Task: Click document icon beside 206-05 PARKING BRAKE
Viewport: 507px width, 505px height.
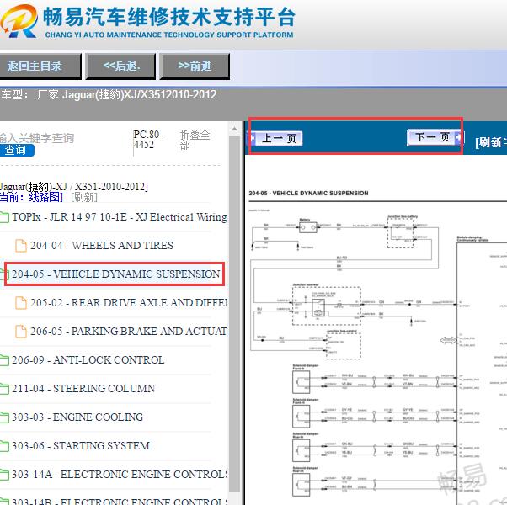Action: coord(21,331)
